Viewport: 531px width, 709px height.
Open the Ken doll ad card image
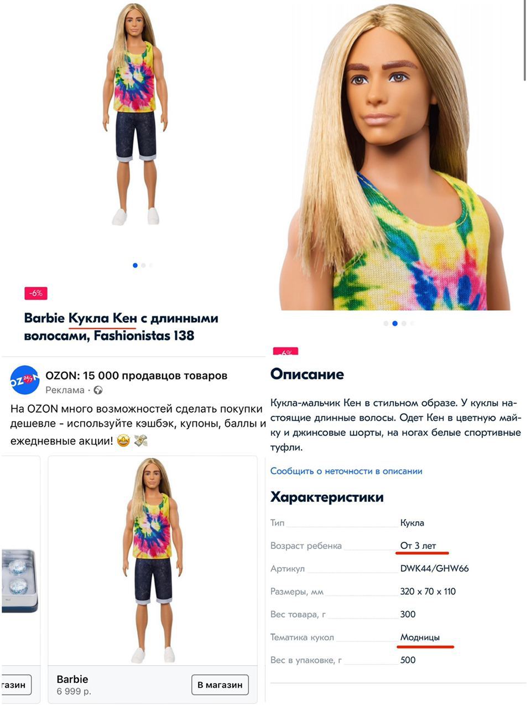click(153, 561)
